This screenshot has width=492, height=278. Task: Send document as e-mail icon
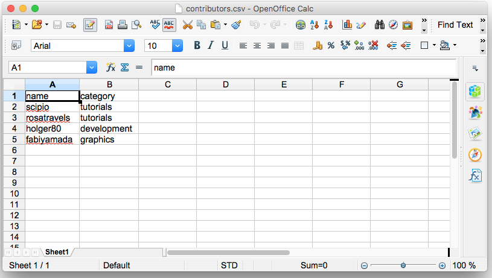point(71,25)
